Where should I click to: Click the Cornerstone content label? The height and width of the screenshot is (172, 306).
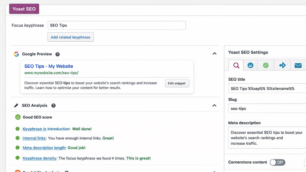[x=247, y=162]
